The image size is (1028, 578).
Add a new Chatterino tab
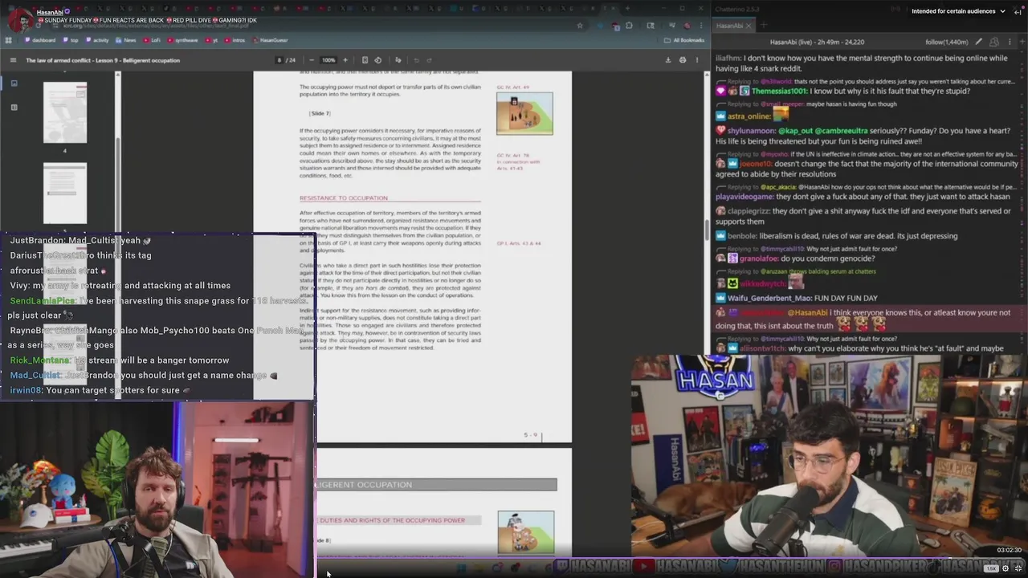pos(764,26)
